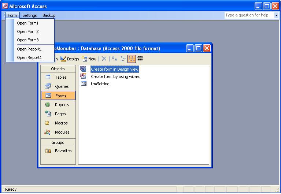Click the Groups bar header
The width and height of the screenshot is (281, 194).
pos(58,142)
